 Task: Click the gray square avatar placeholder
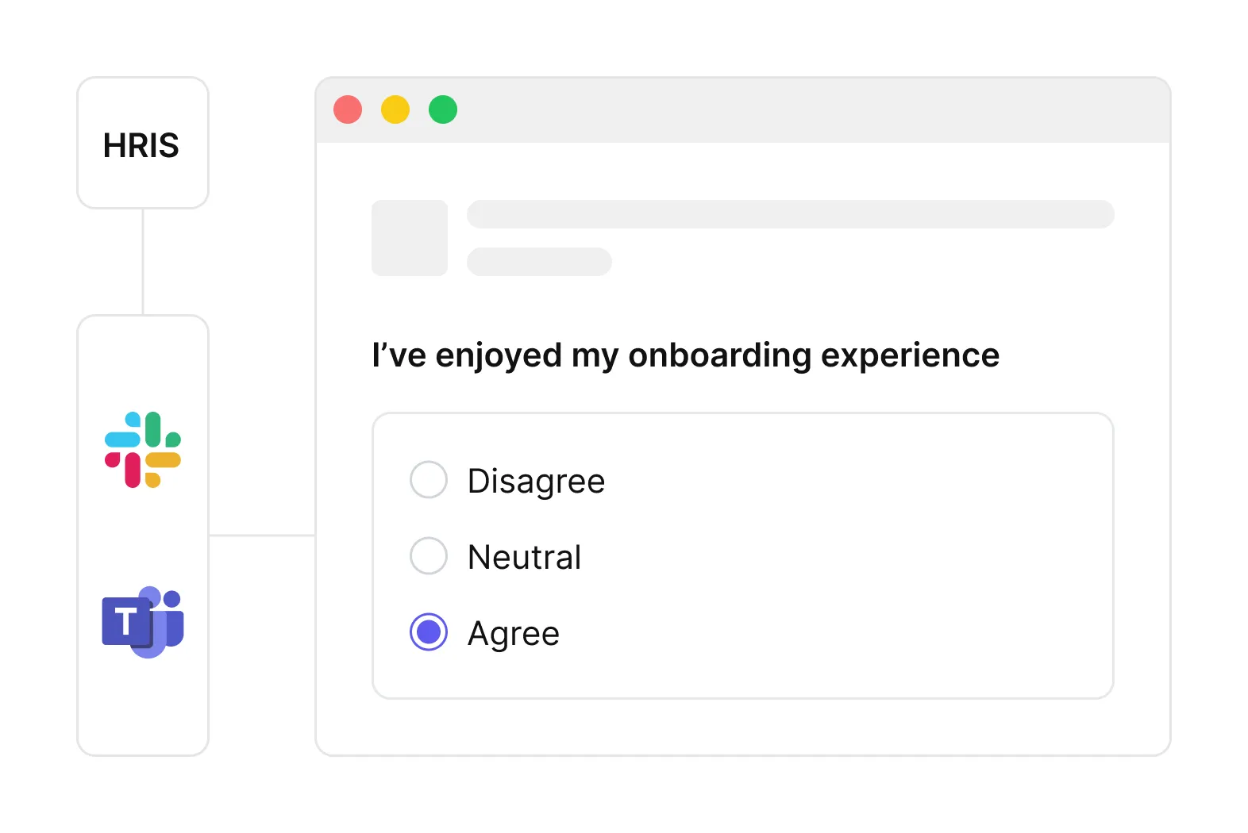(x=410, y=238)
